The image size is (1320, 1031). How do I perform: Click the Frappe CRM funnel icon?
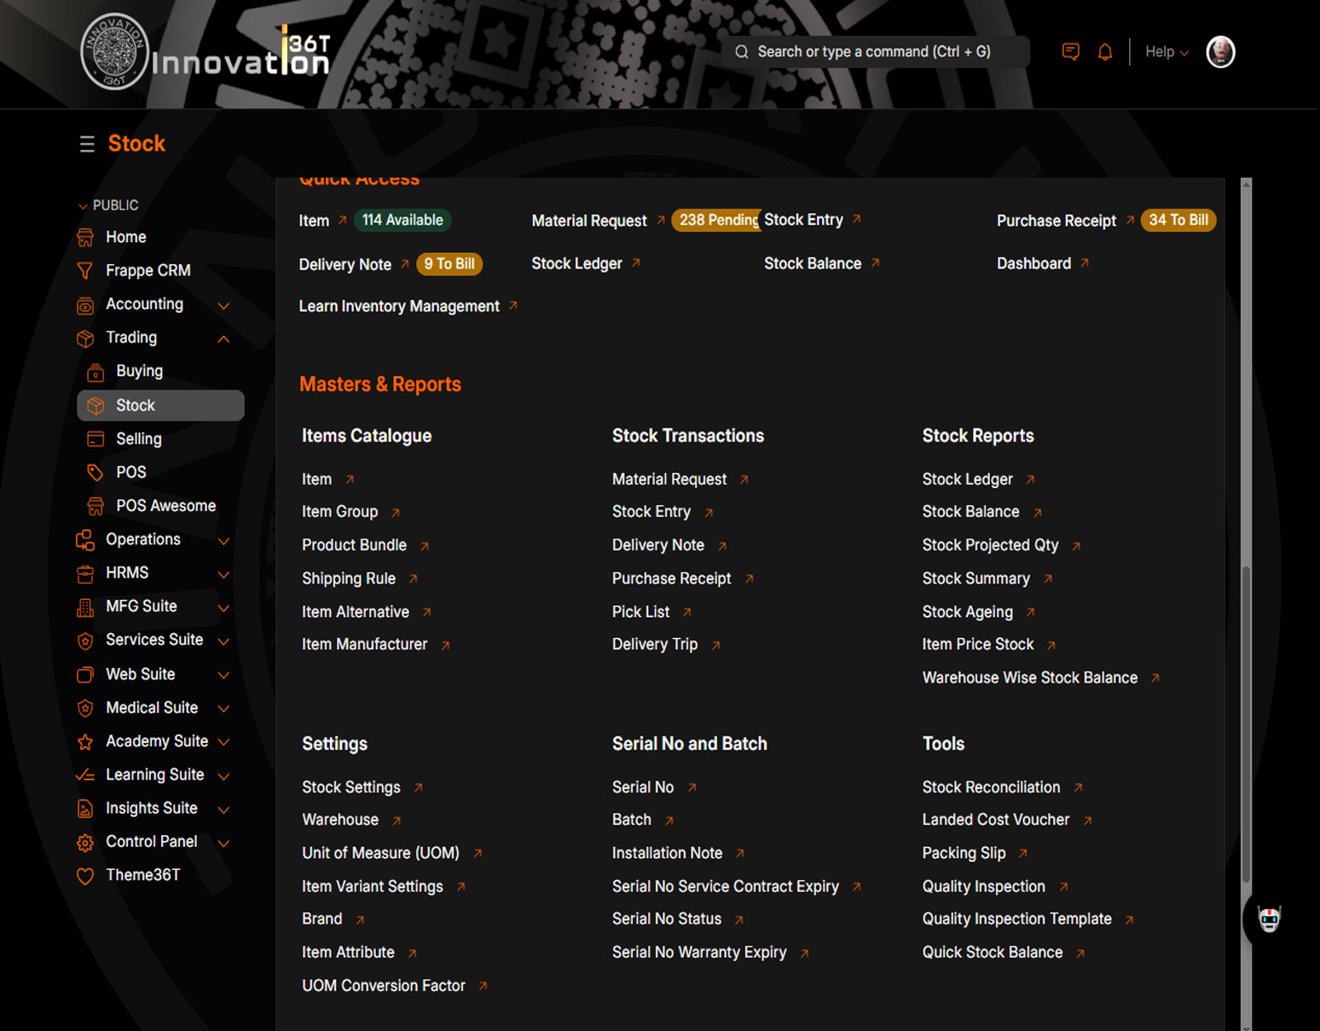click(85, 271)
